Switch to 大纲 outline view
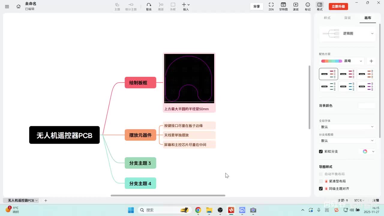Image resolution: width=384 pixels, height=216 pixels. pyautogui.click(x=376, y=200)
